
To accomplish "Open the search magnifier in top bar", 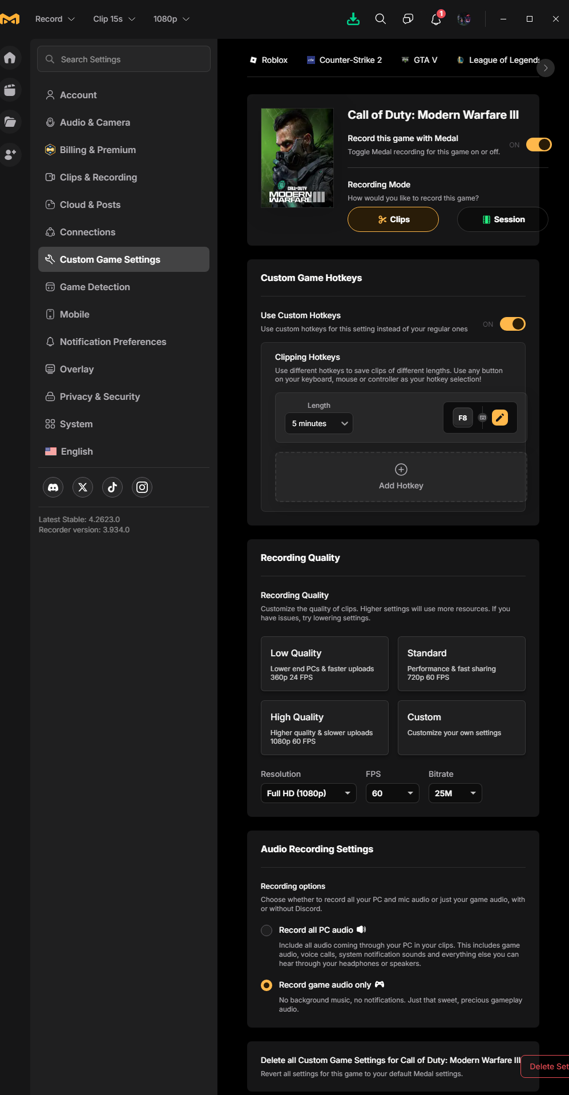I will pos(381,19).
